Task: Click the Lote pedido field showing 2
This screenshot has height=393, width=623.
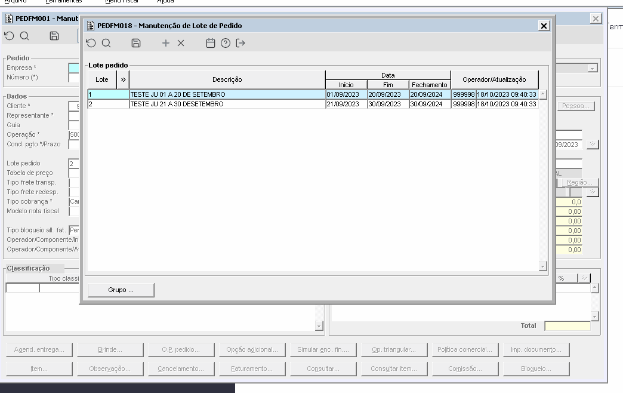Action: [74, 164]
